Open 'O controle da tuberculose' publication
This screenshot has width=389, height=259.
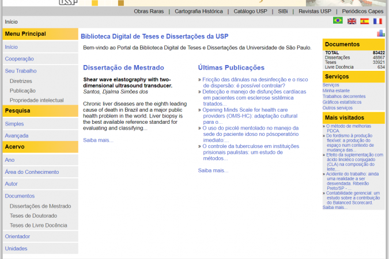tap(251, 152)
